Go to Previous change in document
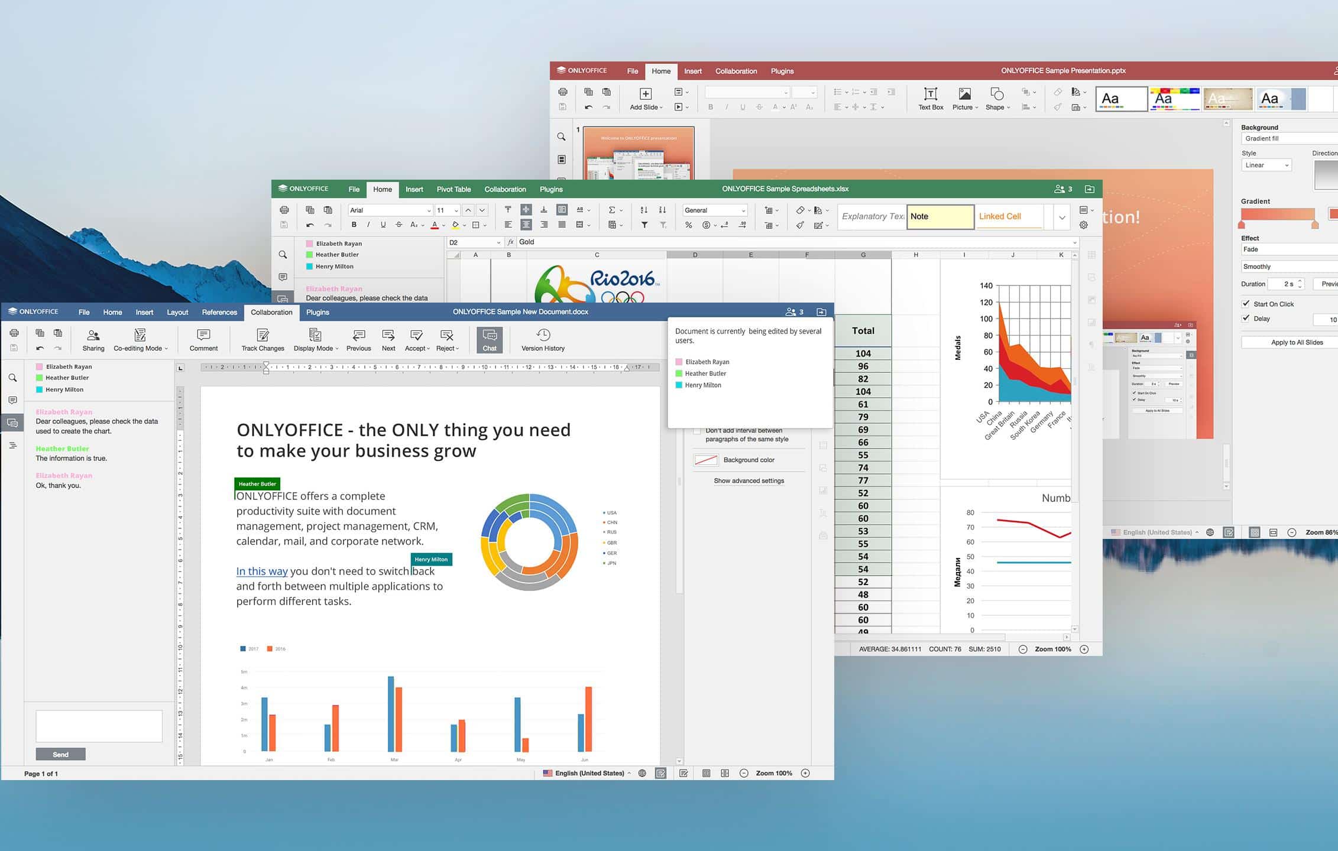This screenshot has height=851, width=1338. (x=358, y=340)
